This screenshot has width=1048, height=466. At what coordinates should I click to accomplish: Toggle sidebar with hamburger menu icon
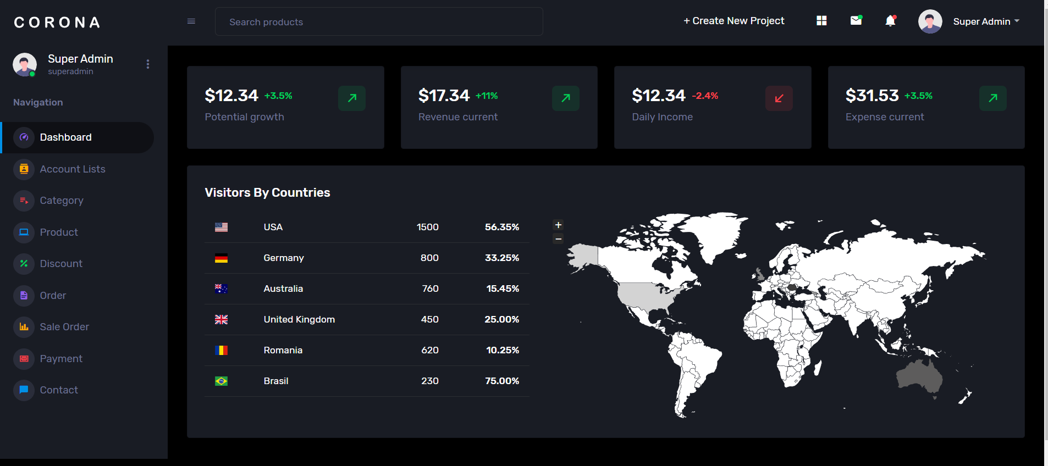click(x=191, y=21)
